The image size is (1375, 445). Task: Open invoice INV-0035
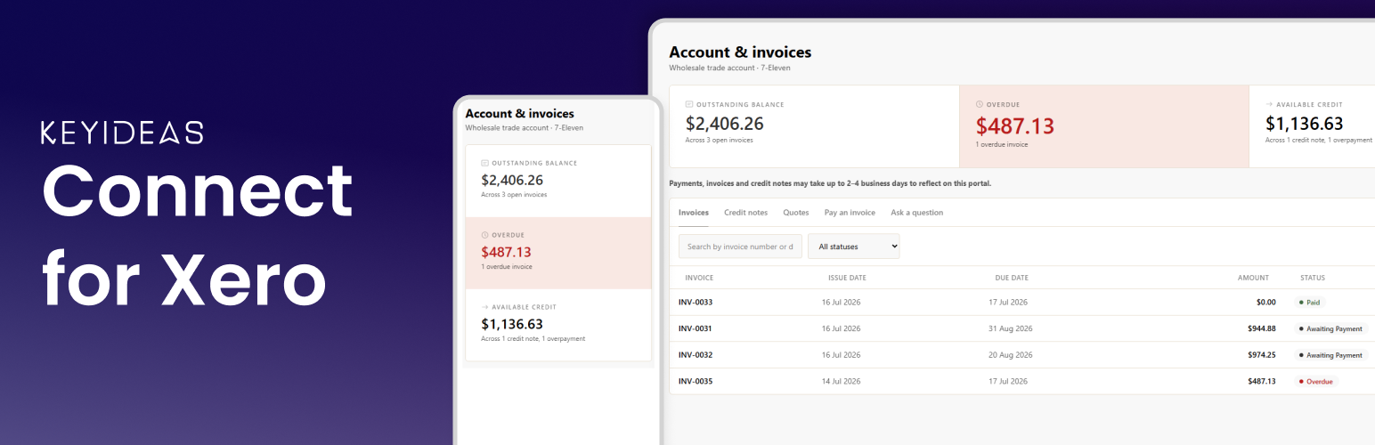tap(696, 381)
